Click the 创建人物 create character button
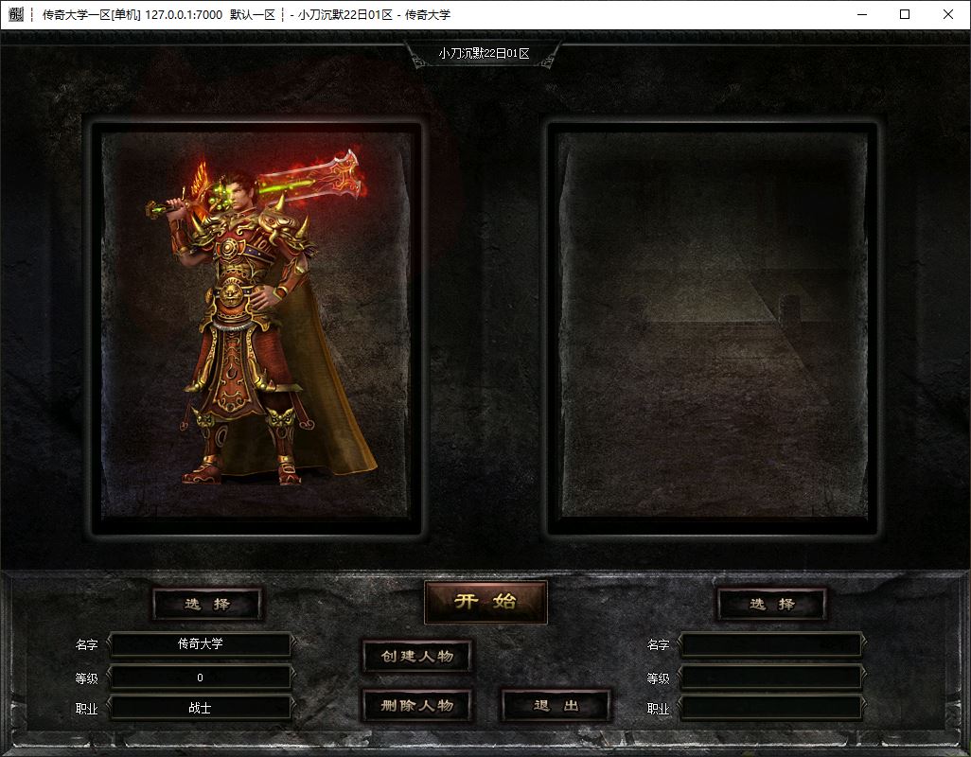This screenshot has height=757, width=971. pos(416,656)
